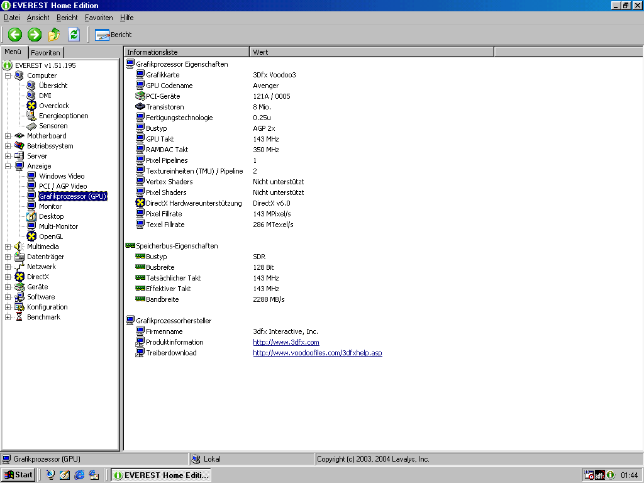
Task: Expand the Konfiguration tree node
Action: [x=8, y=307]
